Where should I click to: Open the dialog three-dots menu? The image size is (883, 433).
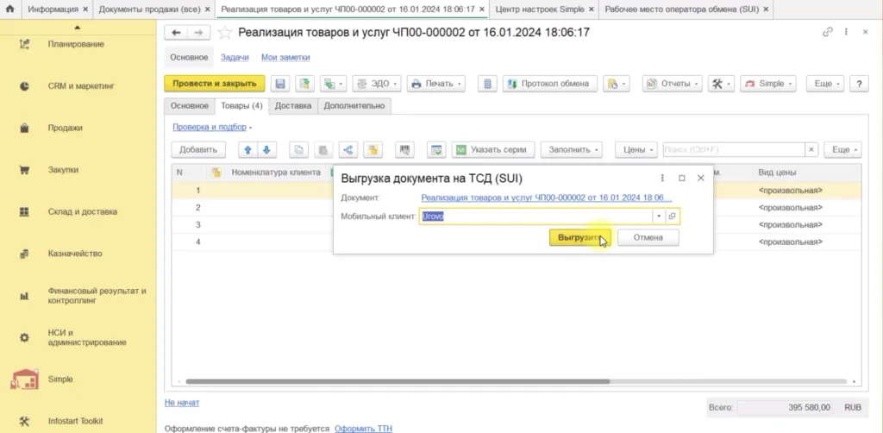point(662,178)
